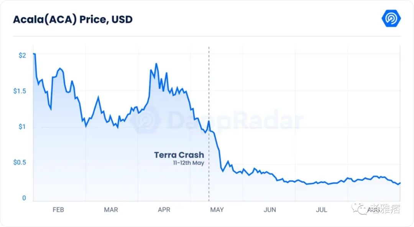Viewport: 414px width, 227px height.
Task: Click the DappRadar watermark in chart center
Action: pos(217,121)
